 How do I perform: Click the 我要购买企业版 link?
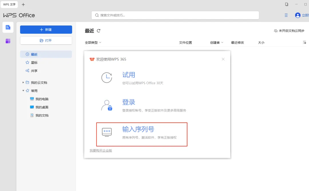[x=101, y=150]
